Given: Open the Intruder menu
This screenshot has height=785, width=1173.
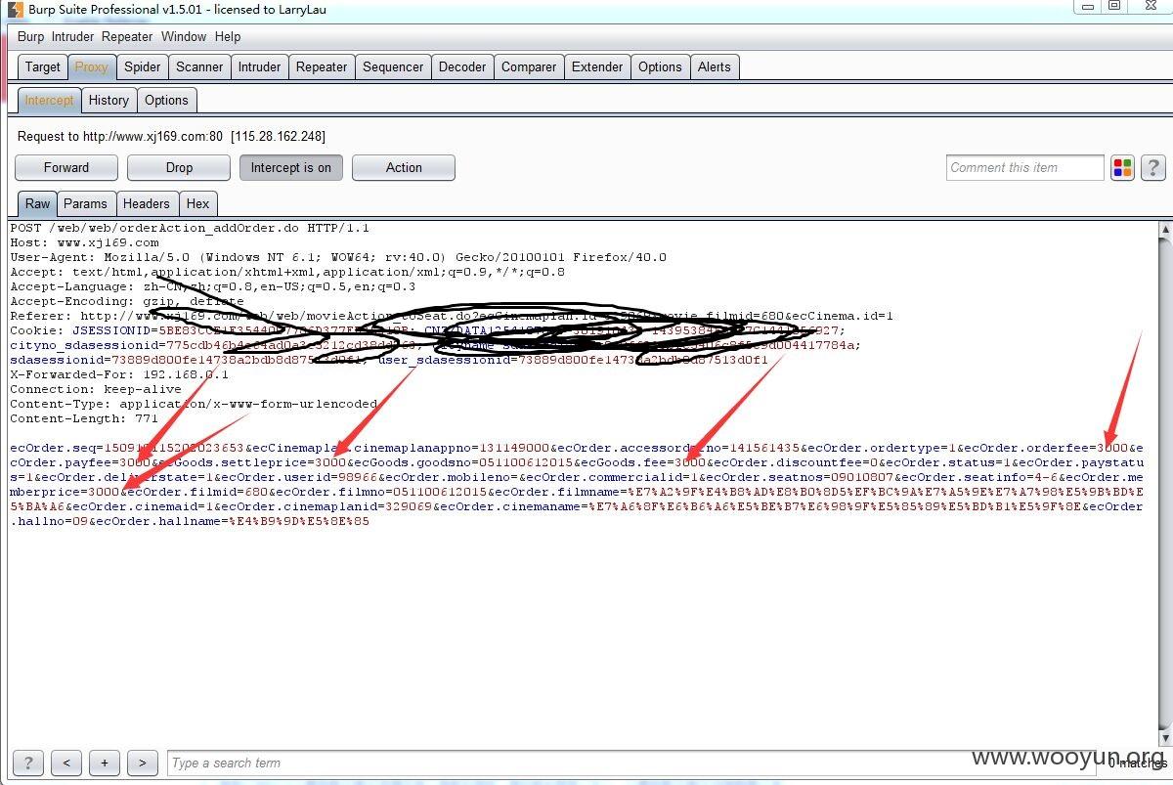Looking at the screenshot, I should 73,36.
